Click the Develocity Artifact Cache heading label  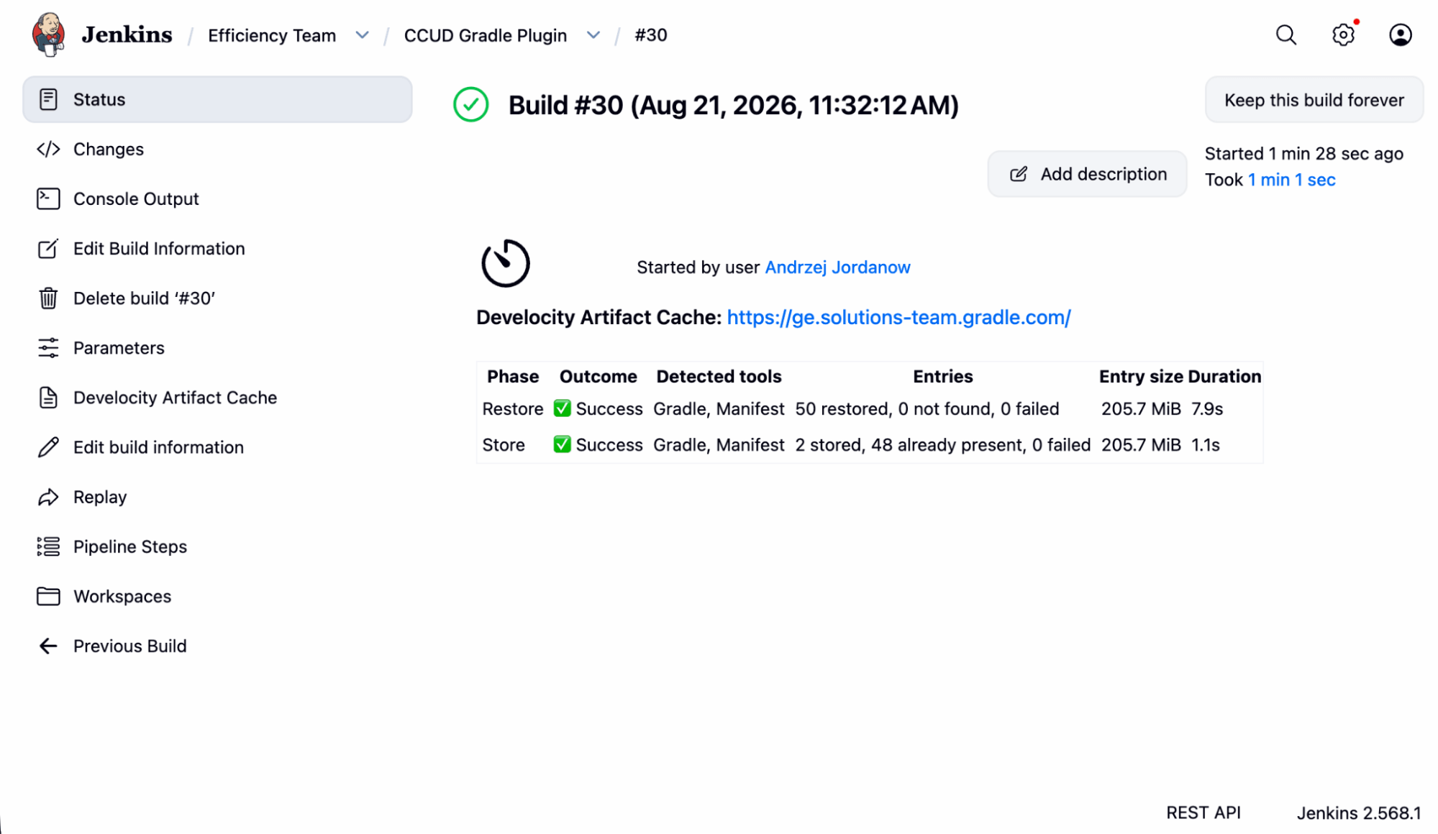coord(599,317)
